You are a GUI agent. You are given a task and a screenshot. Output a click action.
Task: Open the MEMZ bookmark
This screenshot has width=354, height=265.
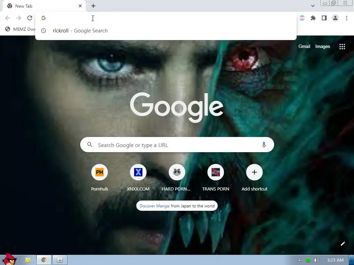tap(20, 29)
